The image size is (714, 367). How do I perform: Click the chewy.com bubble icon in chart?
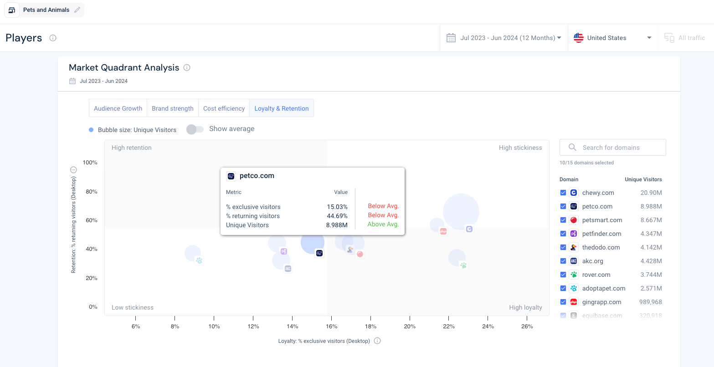(469, 229)
